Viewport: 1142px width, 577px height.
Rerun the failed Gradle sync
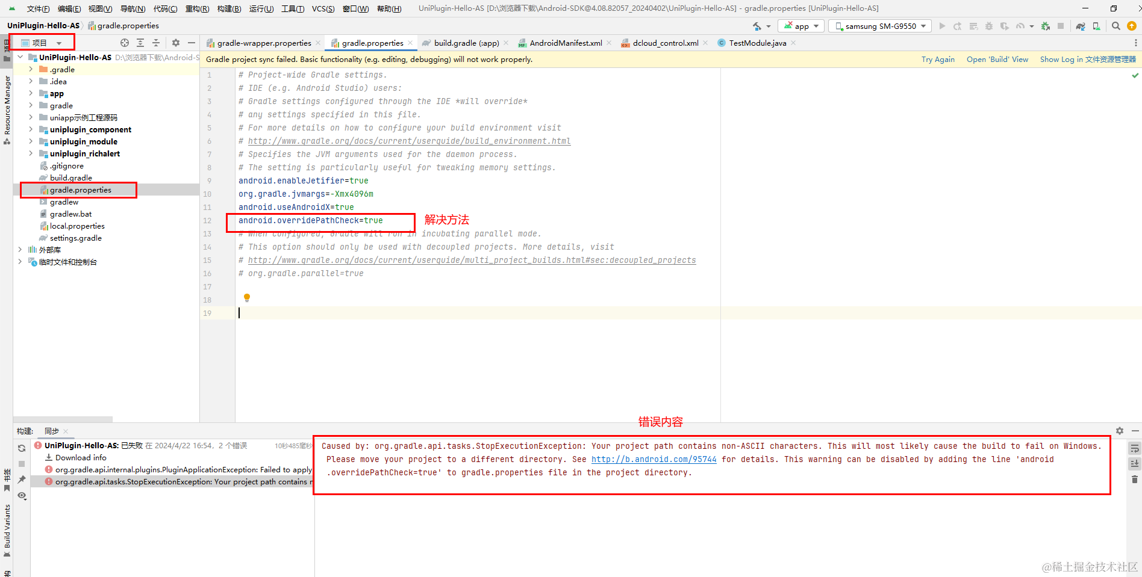pos(22,448)
